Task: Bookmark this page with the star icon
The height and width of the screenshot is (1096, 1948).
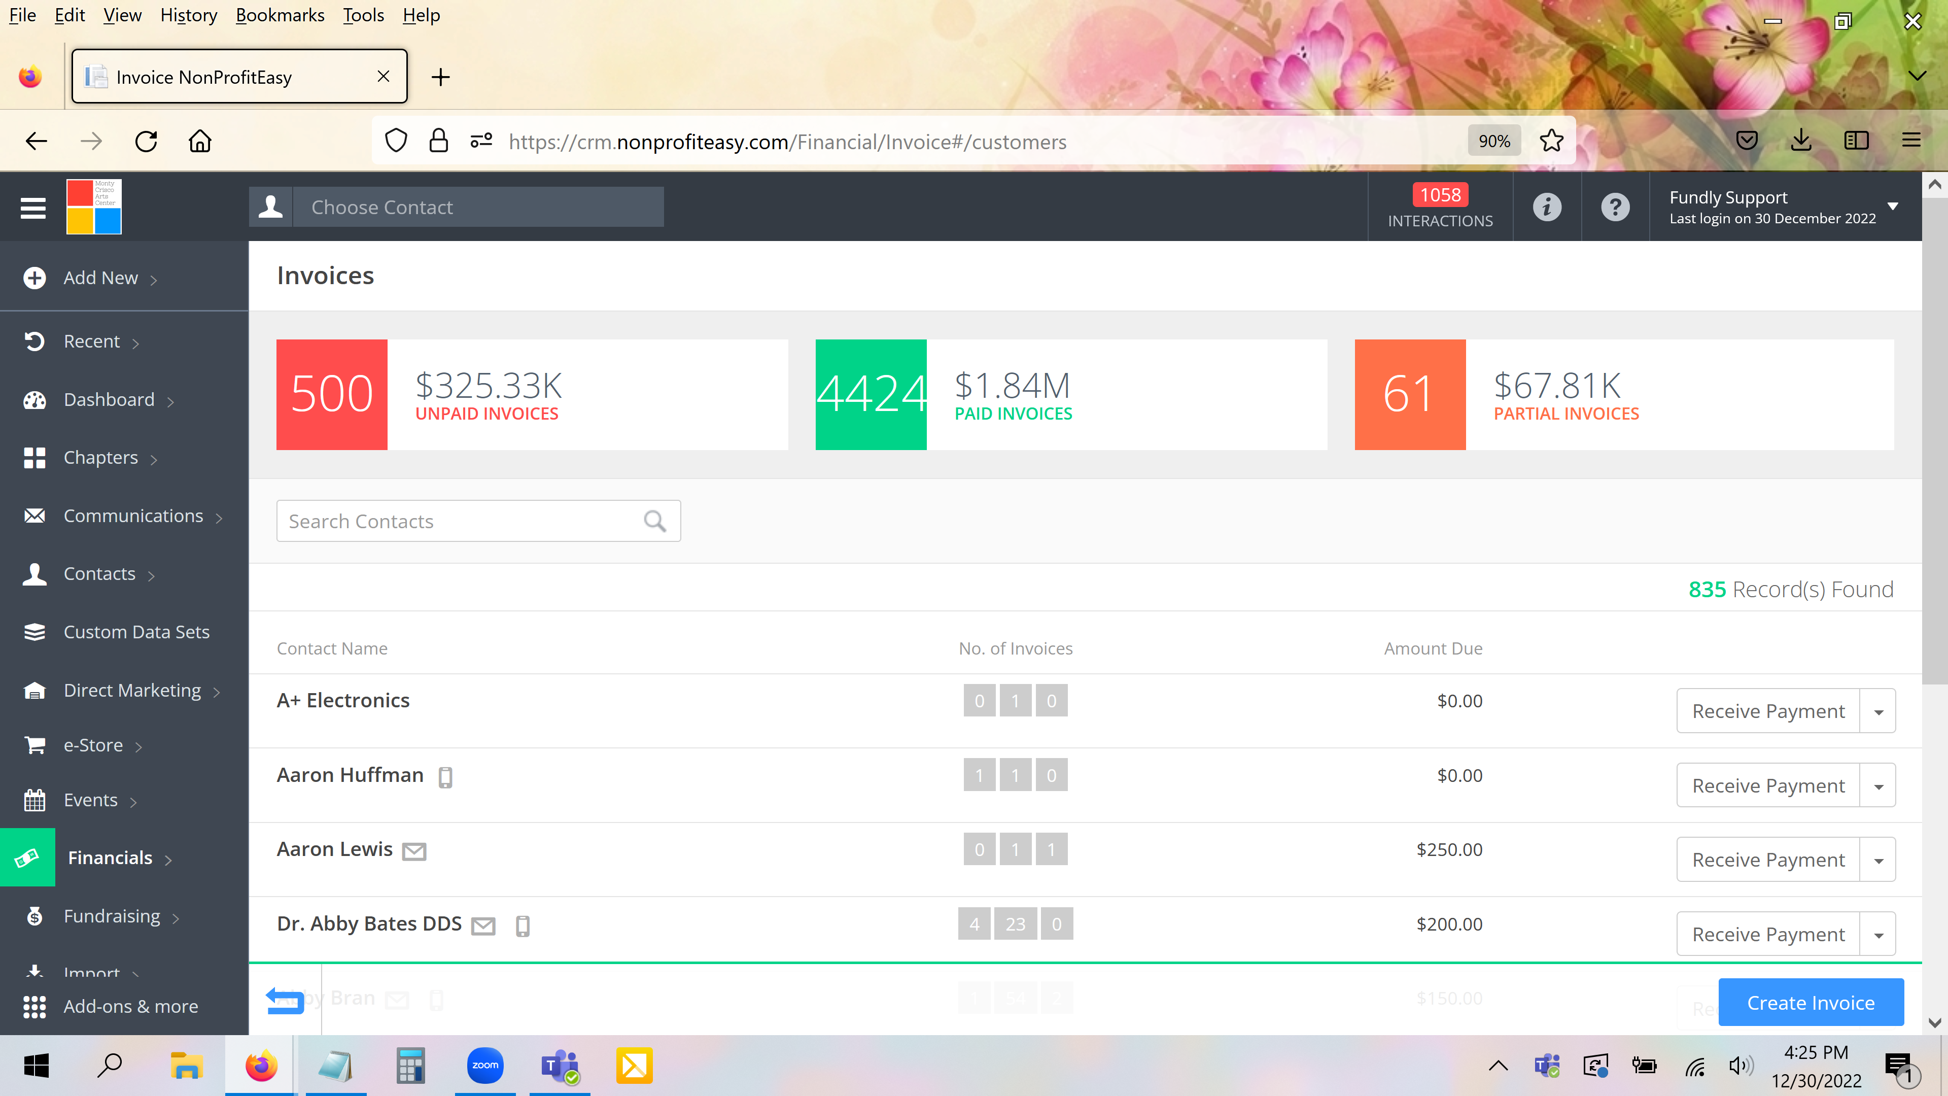Action: (1551, 141)
